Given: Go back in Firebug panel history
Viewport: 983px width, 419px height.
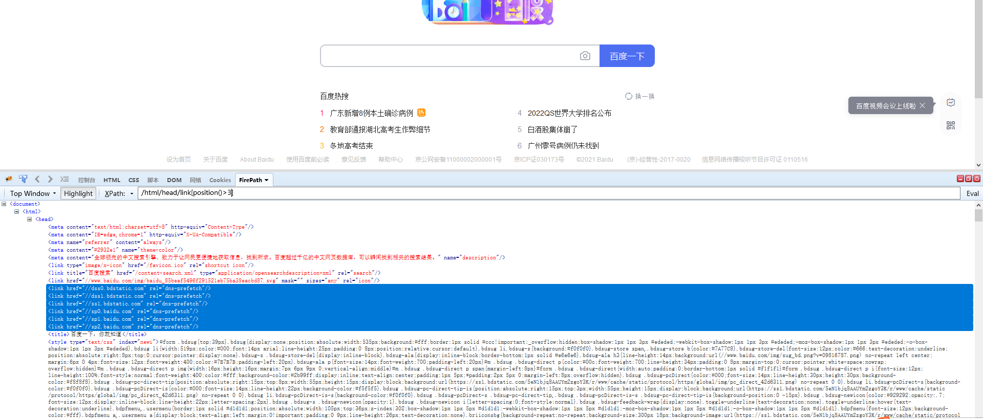Looking at the screenshot, I should [37, 179].
